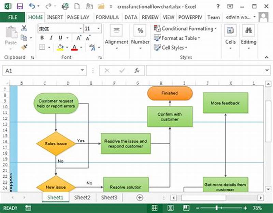
Task: Toggle Bold formatting
Action: point(42,38)
